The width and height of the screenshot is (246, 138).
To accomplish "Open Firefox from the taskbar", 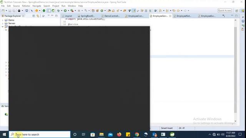I will click(119, 135).
